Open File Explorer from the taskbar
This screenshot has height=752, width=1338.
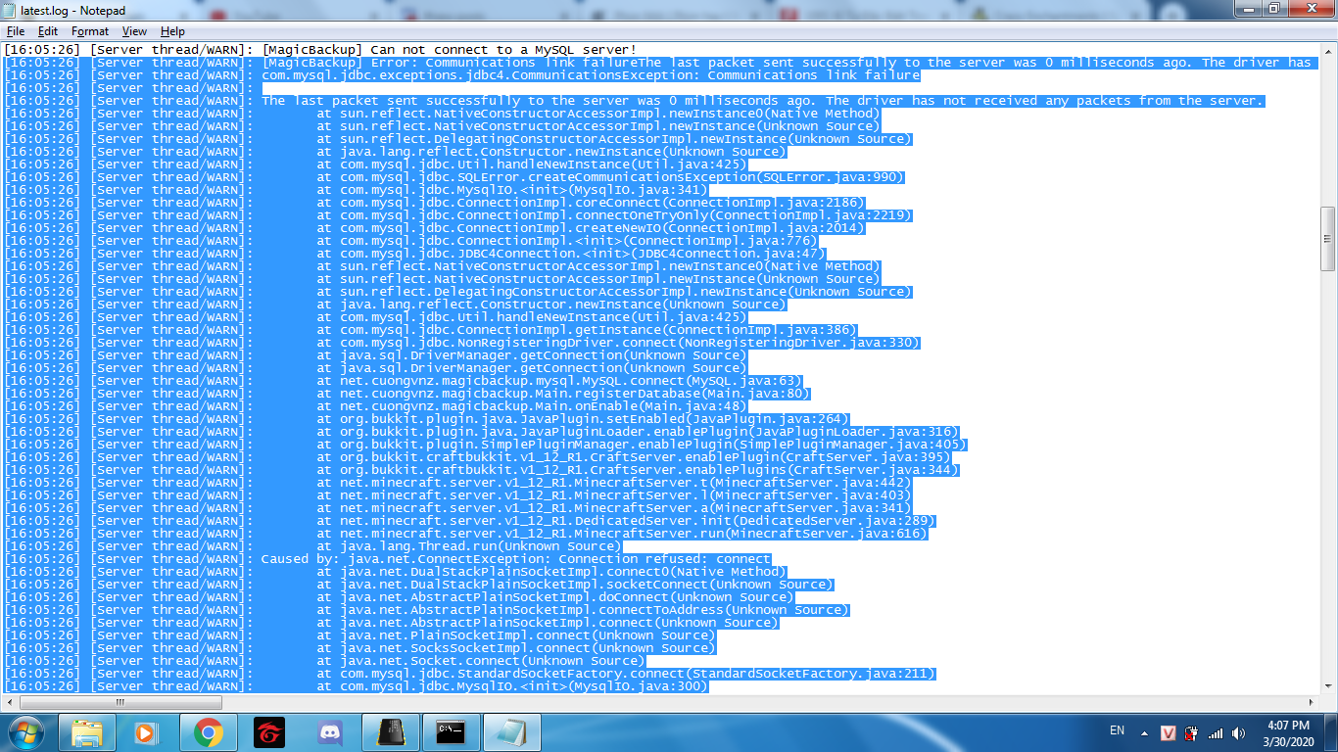click(87, 732)
